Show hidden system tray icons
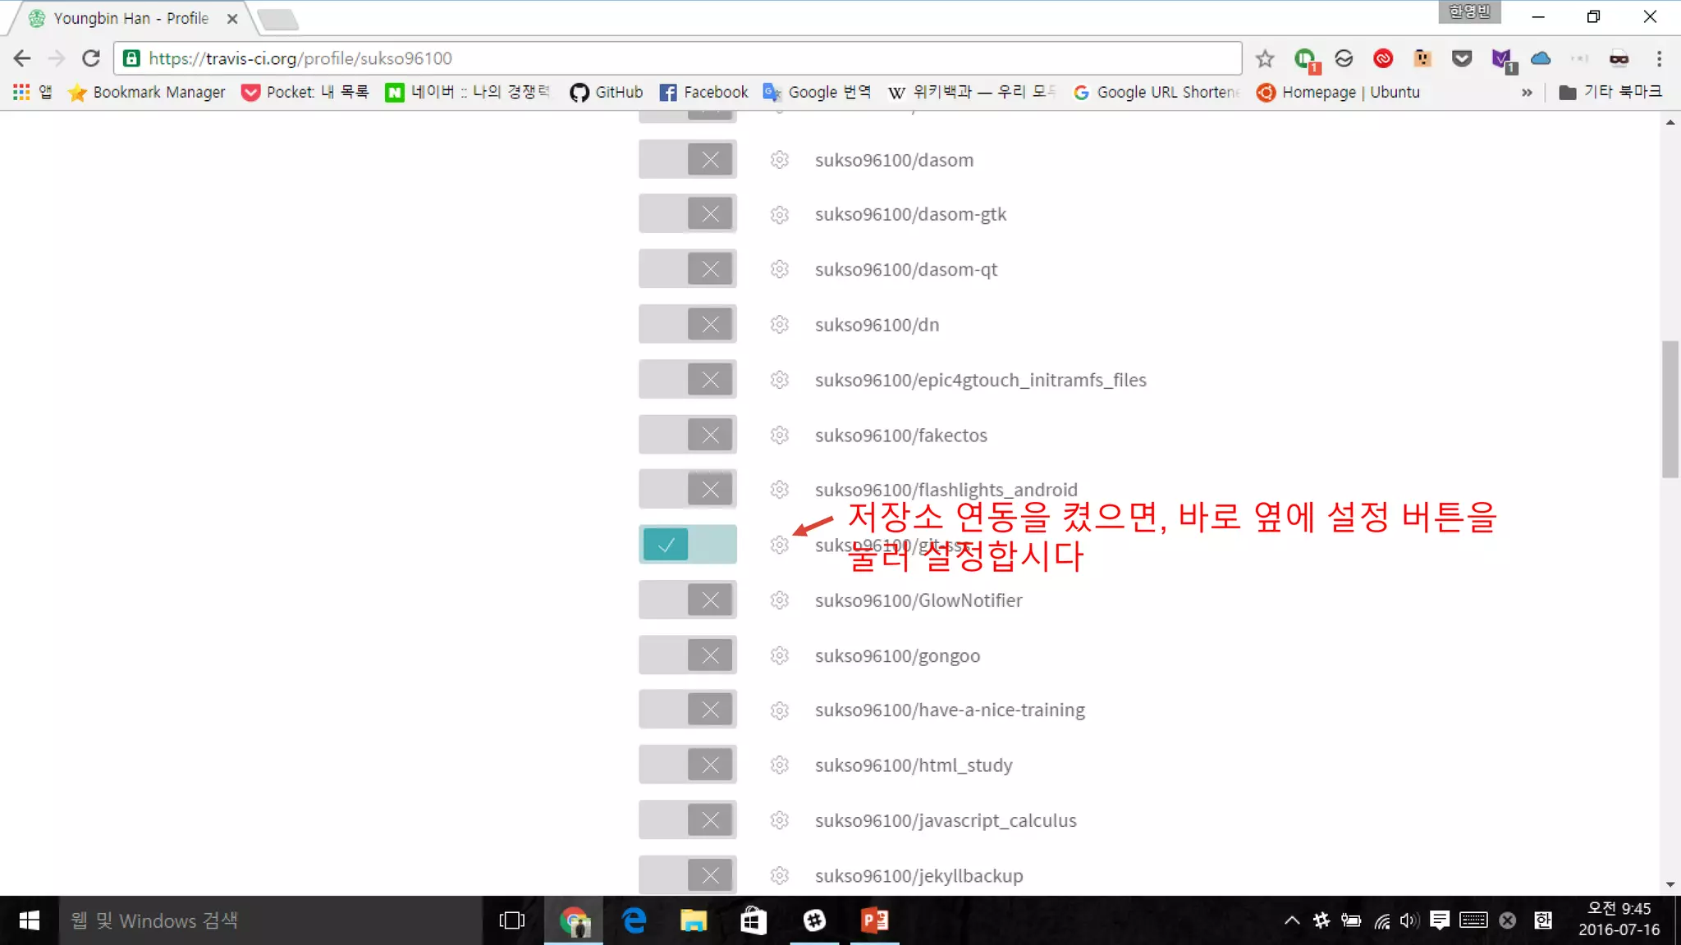 pyautogui.click(x=1291, y=920)
